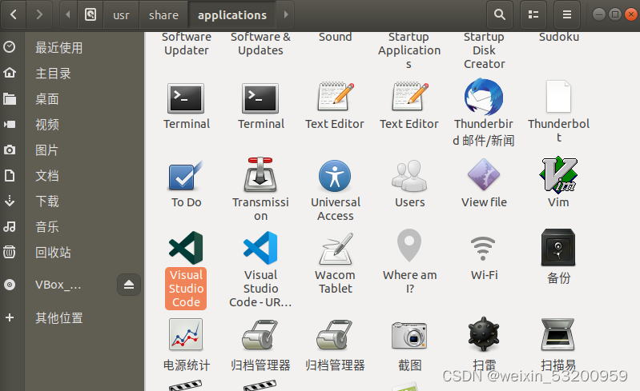
Task: Select the Users application icon
Action: (x=409, y=176)
